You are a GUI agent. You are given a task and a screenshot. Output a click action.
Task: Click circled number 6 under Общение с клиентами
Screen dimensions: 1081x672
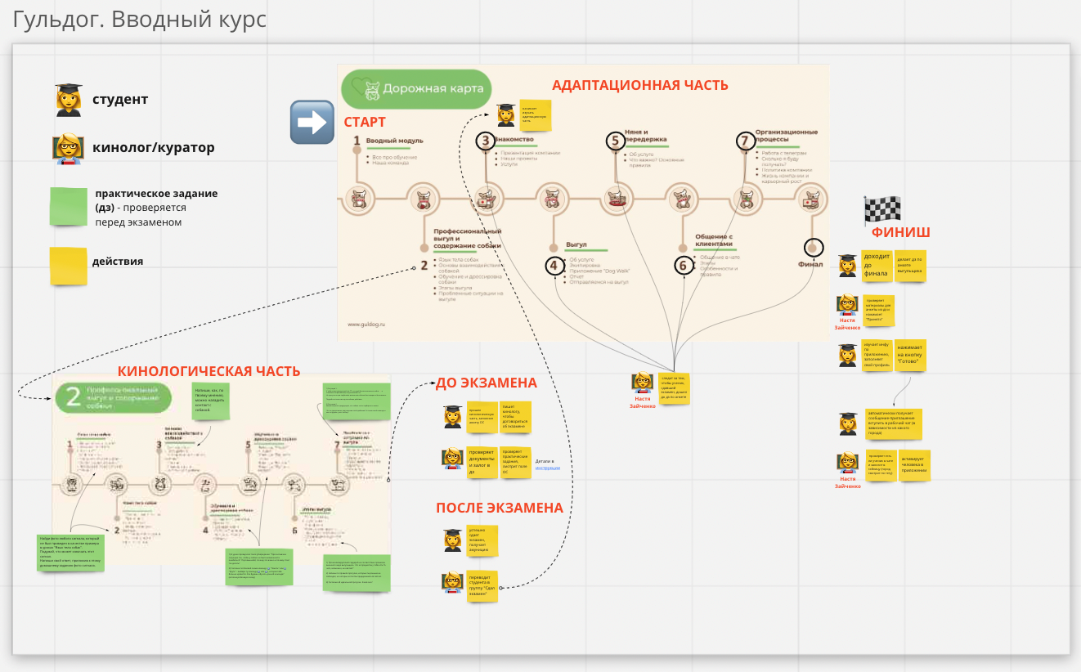click(684, 265)
